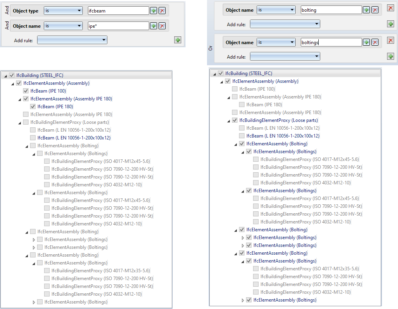
Task: Remove the rule group containing boltings
Action: point(391,40)
